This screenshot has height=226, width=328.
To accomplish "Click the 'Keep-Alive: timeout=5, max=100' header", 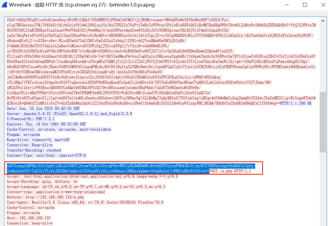I will (38, 140).
